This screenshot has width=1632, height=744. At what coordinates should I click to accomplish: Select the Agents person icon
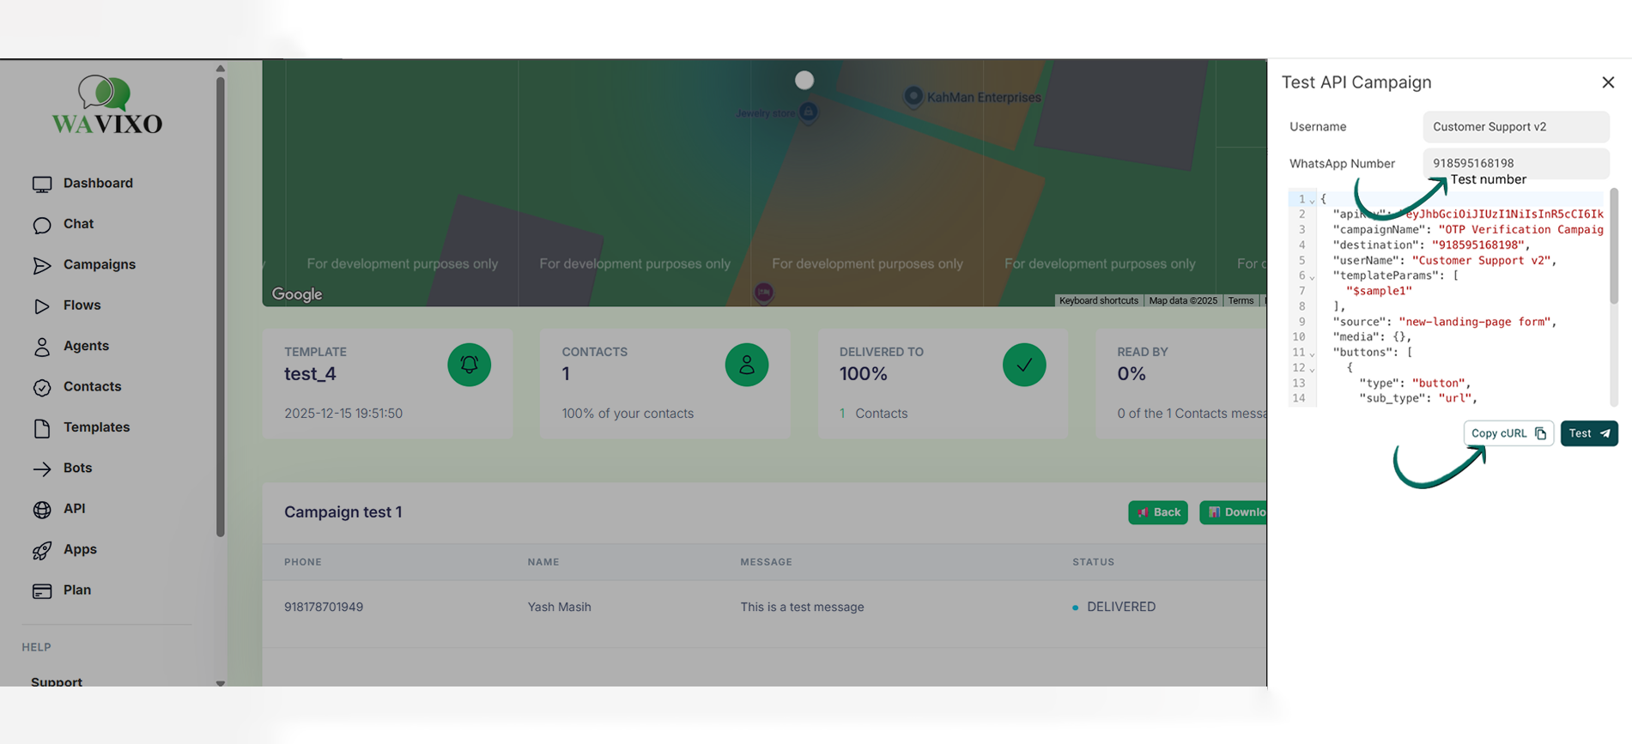[42, 347]
